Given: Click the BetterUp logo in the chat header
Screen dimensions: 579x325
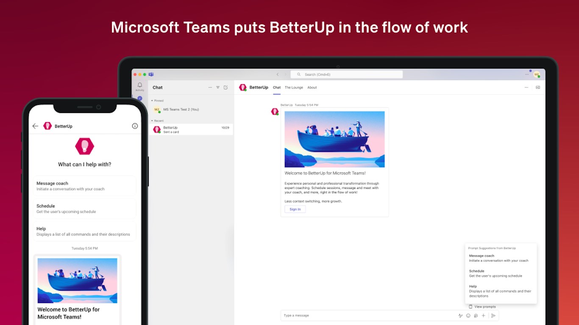Looking at the screenshot, I should 242,88.
